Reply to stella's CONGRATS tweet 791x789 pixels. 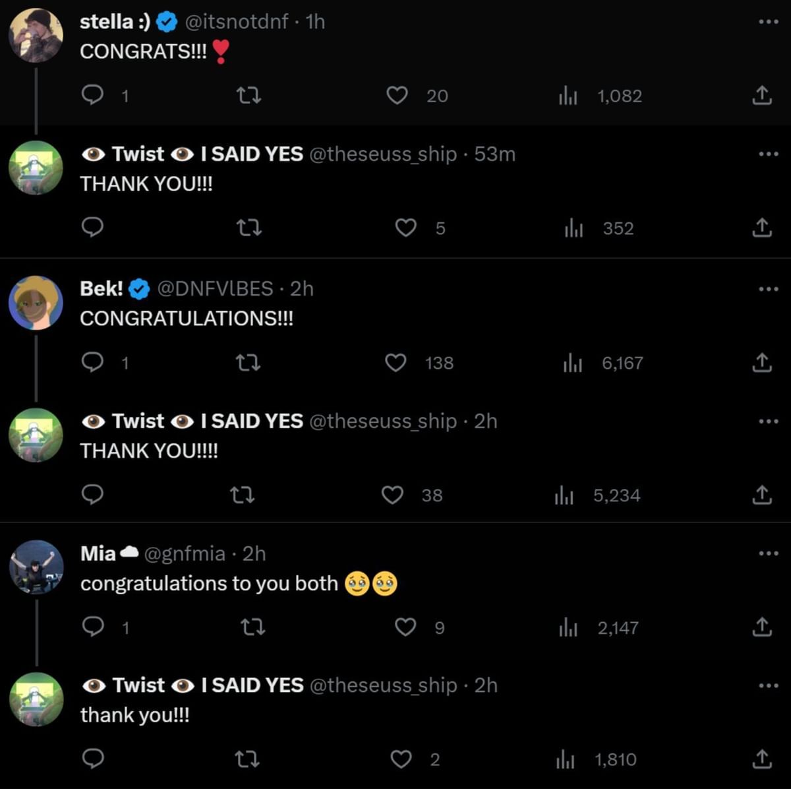pyautogui.click(x=92, y=95)
